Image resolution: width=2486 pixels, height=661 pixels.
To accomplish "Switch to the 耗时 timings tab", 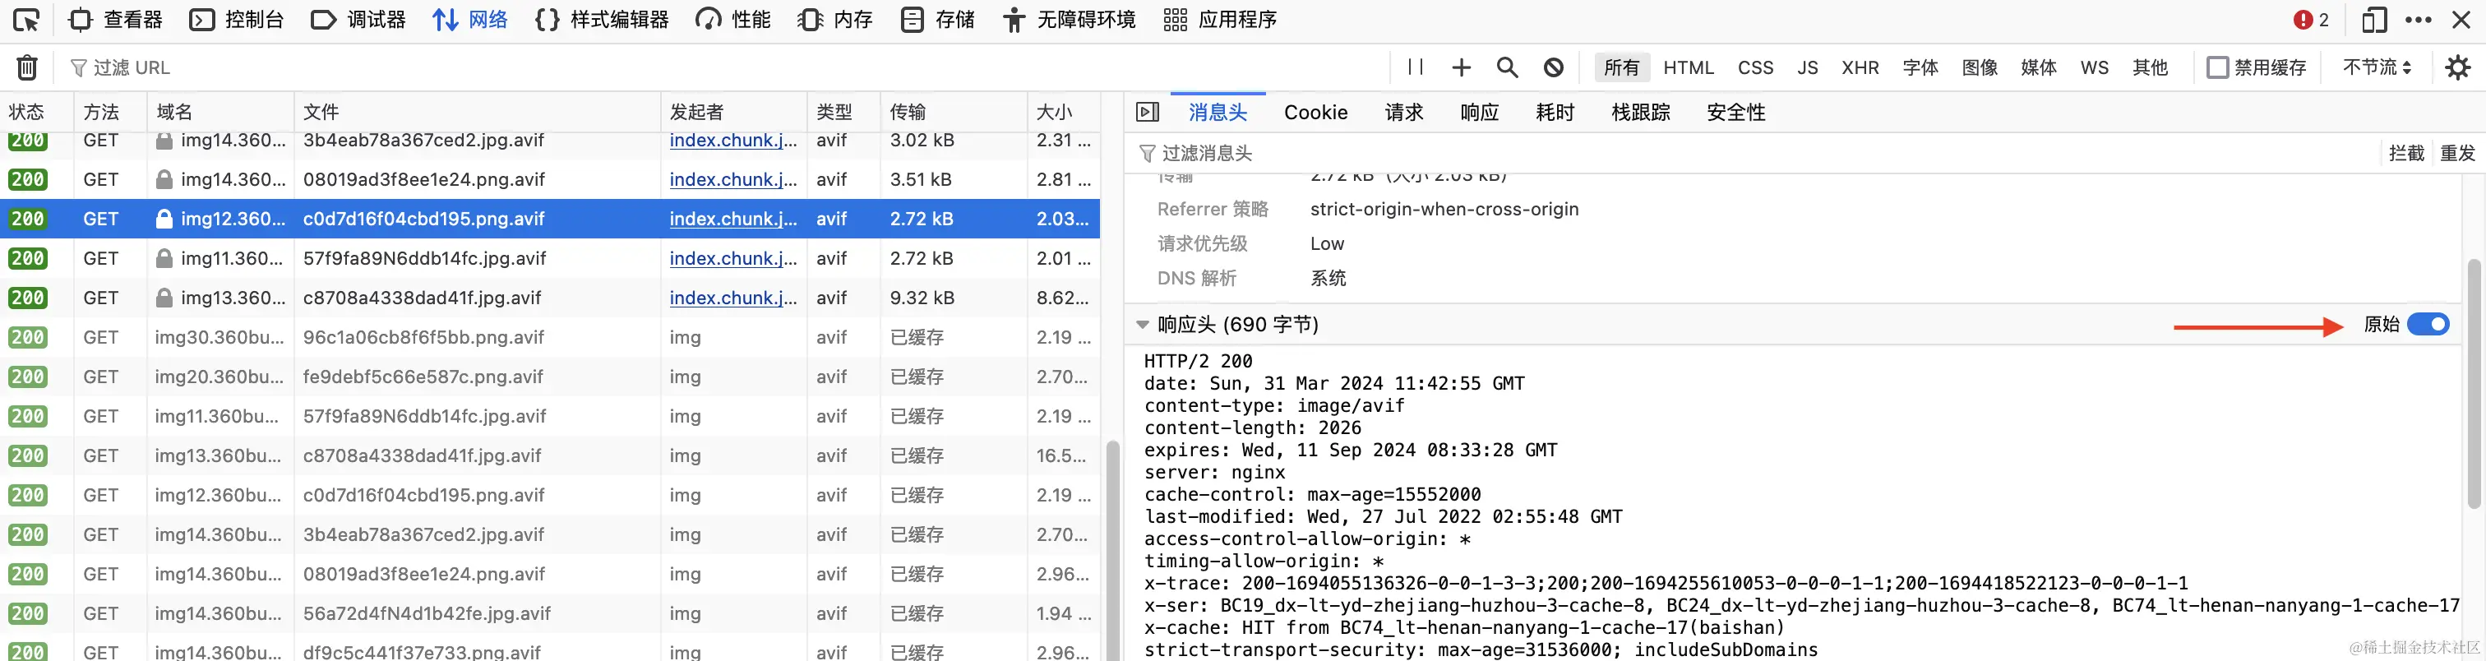I will [1554, 112].
